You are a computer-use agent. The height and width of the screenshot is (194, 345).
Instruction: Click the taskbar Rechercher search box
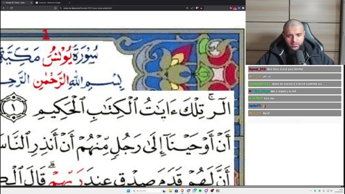point(146,191)
